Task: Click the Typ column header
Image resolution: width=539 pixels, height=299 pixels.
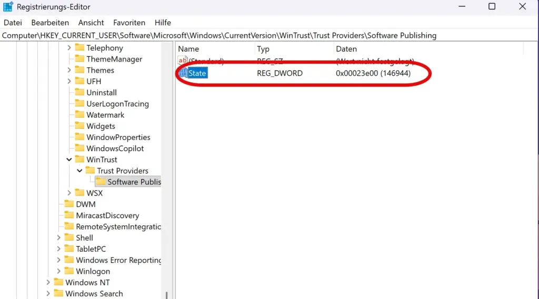Action: click(x=294, y=49)
